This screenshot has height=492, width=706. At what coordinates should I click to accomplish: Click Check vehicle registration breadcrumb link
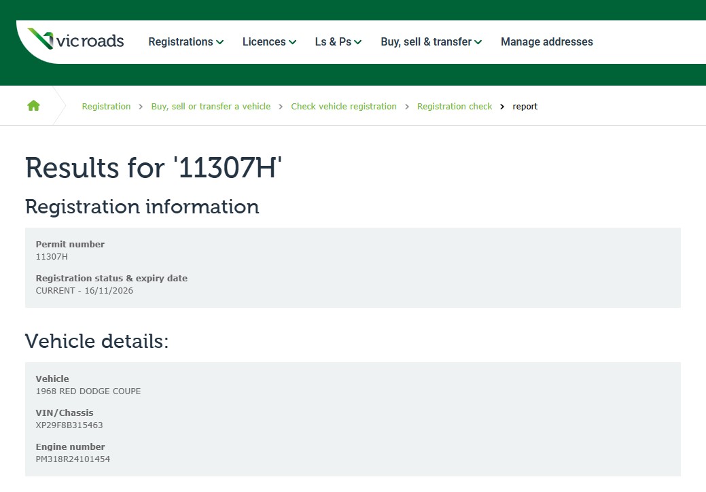[x=343, y=107]
